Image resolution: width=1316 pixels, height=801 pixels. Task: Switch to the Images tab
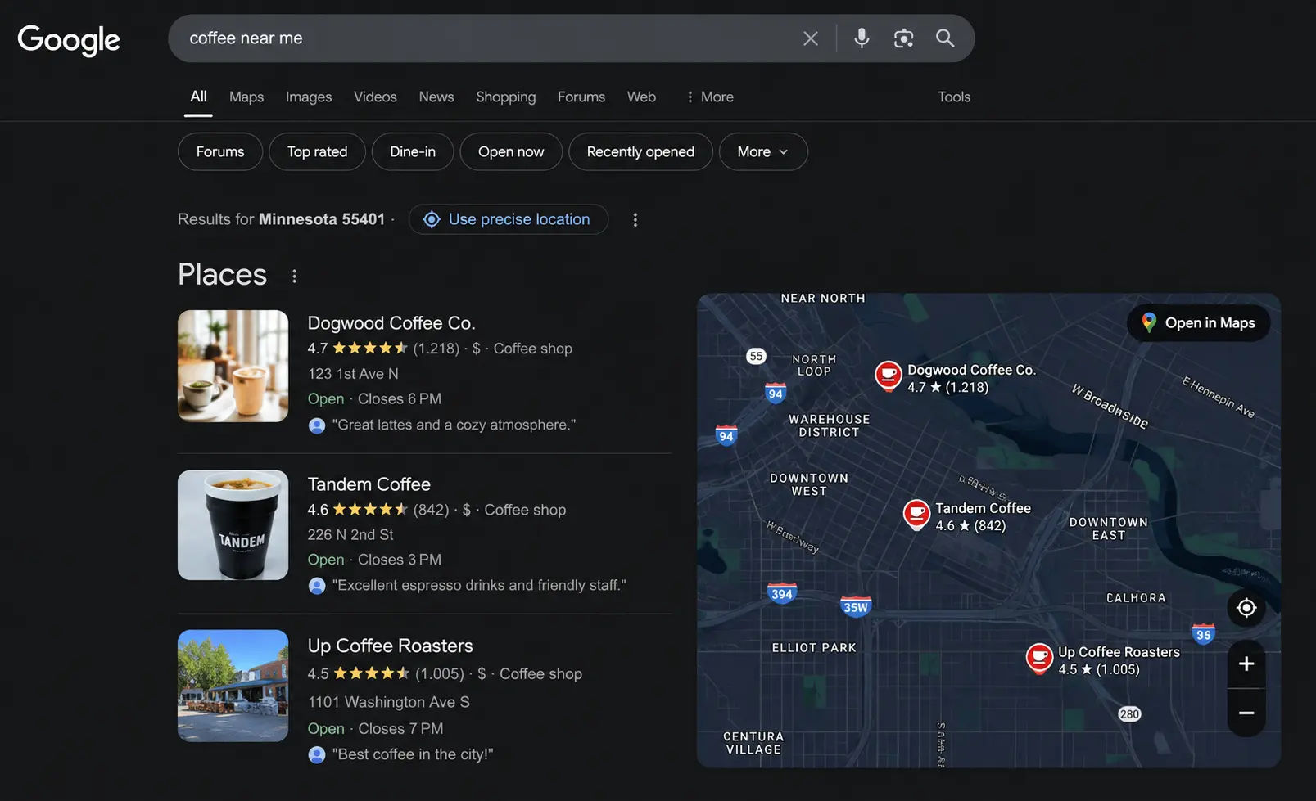pyautogui.click(x=309, y=97)
